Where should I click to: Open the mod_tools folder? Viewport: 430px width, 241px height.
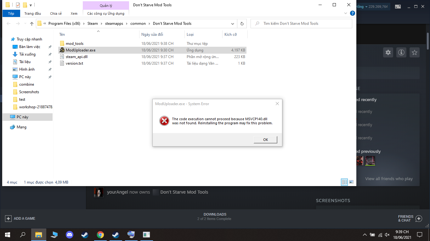(x=75, y=44)
